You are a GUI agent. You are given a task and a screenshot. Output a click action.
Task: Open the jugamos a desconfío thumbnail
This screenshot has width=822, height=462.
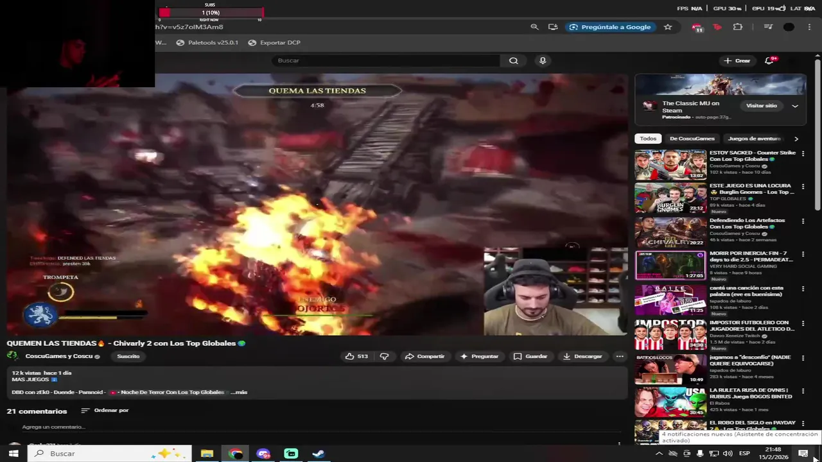(670, 369)
